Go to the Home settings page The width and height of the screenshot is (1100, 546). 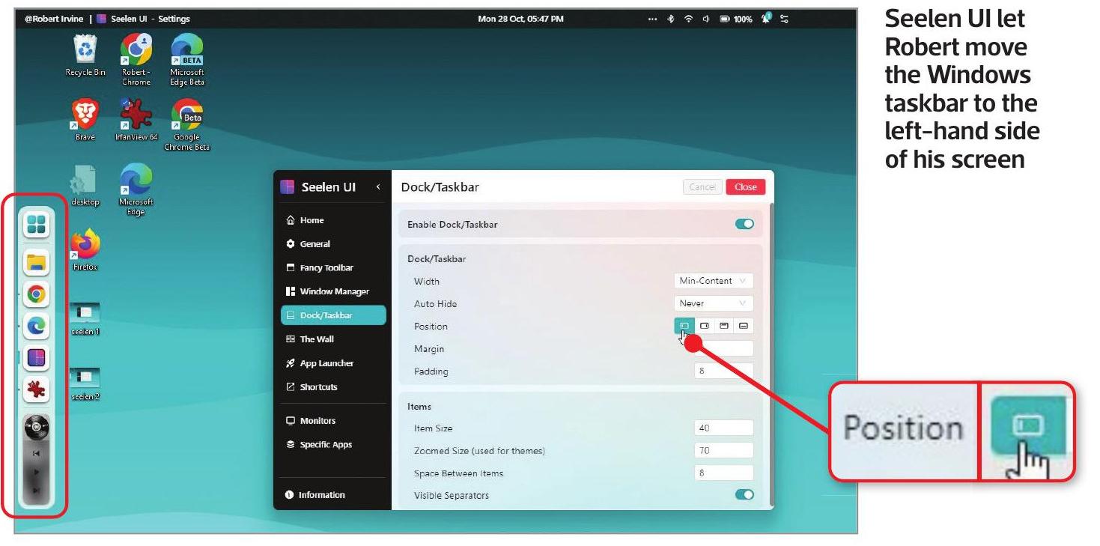pos(333,220)
